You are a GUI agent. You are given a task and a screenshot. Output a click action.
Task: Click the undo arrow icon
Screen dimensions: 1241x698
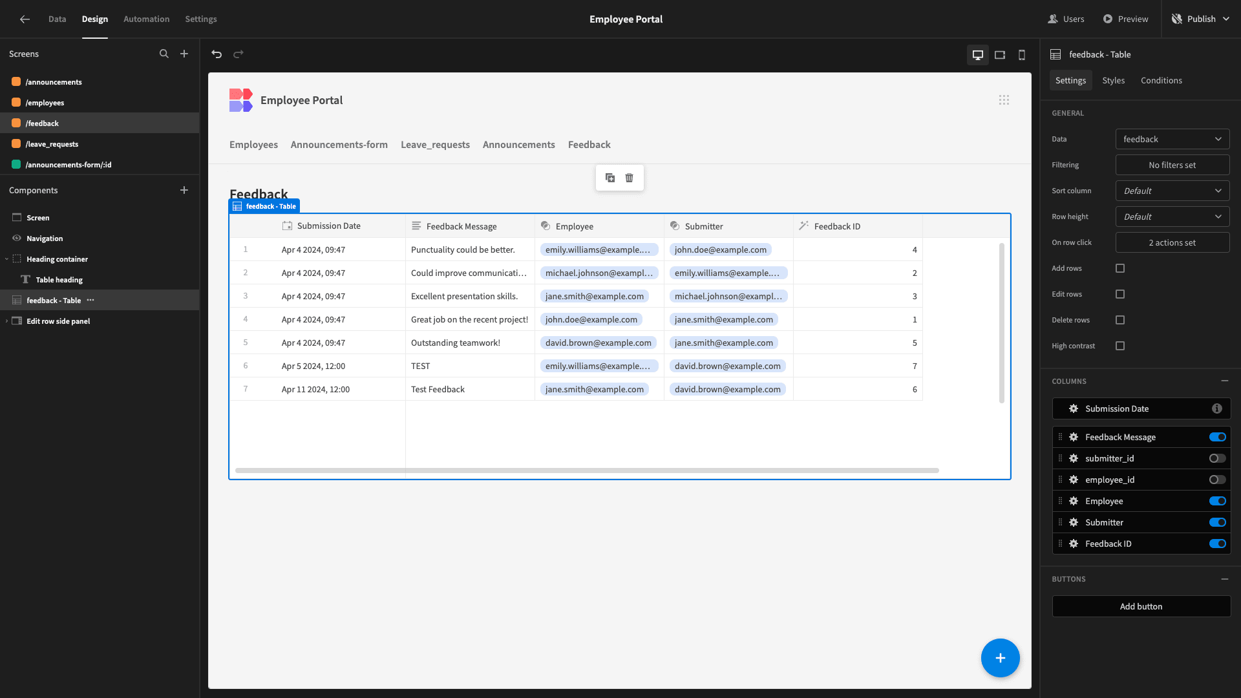217,54
